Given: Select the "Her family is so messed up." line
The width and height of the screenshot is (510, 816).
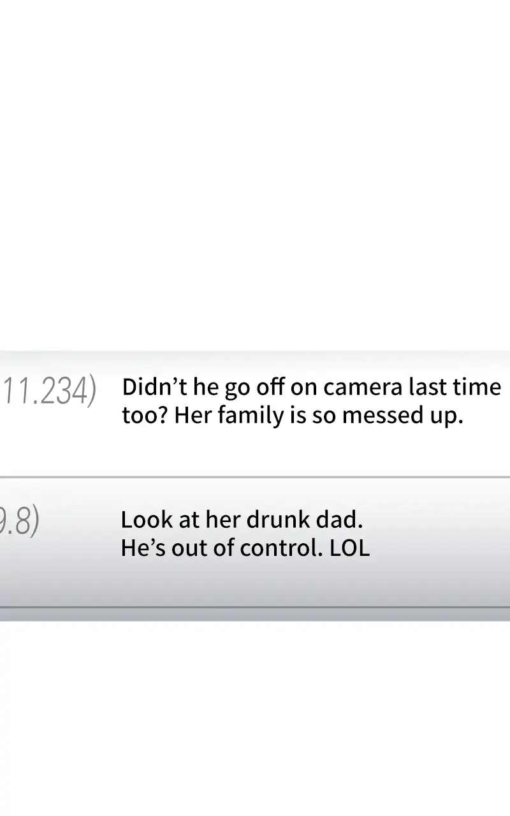Looking at the screenshot, I should tap(319, 416).
